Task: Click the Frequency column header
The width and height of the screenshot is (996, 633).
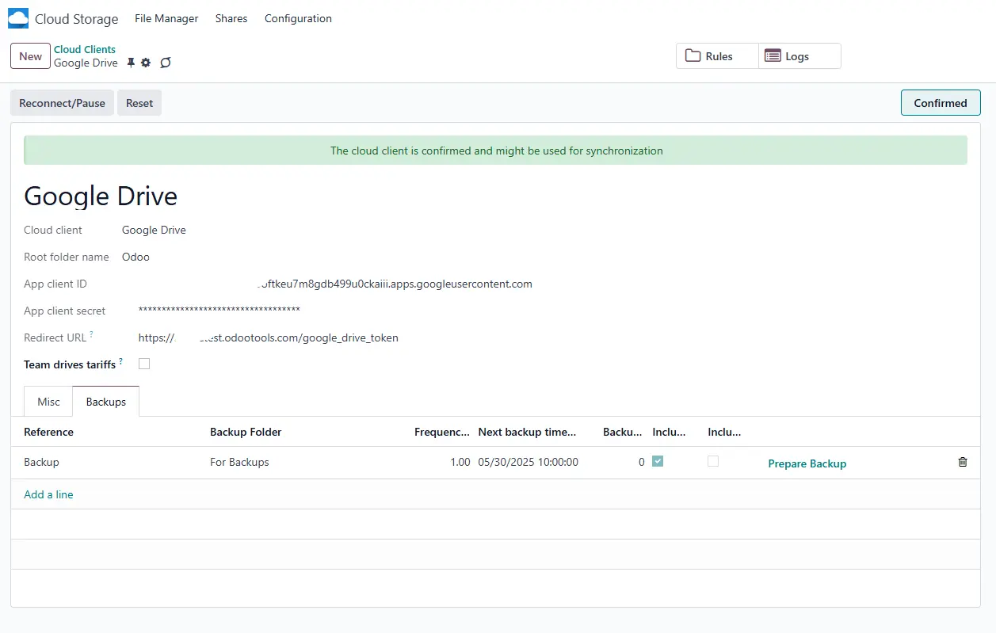Action: pyautogui.click(x=442, y=432)
